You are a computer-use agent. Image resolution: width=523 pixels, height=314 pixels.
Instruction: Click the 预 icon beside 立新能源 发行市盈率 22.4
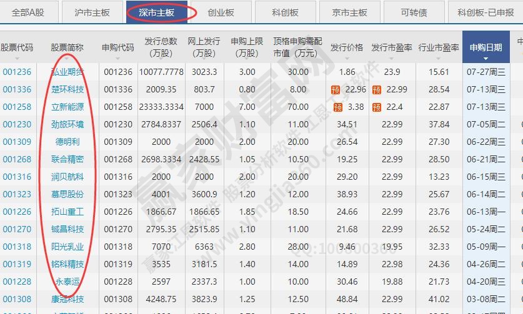click(376, 107)
